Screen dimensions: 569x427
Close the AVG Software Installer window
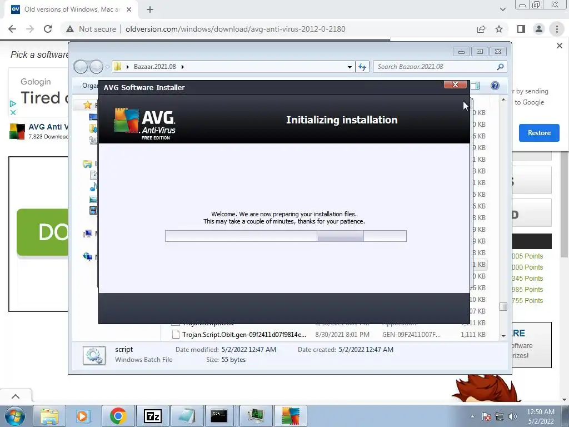click(455, 85)
